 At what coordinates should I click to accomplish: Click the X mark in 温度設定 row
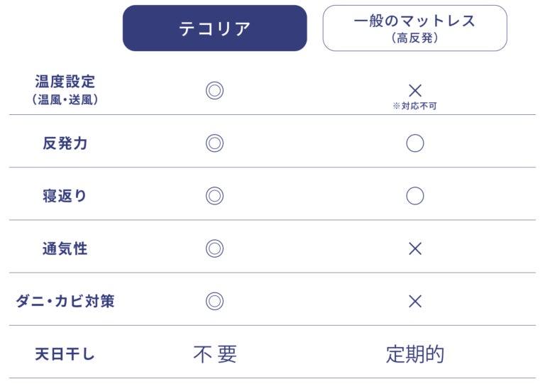415,90
